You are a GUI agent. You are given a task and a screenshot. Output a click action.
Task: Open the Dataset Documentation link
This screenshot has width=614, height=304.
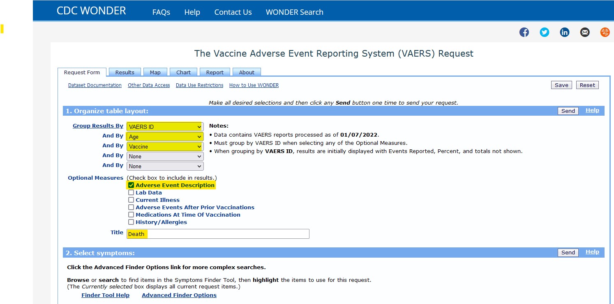[95, 85]
